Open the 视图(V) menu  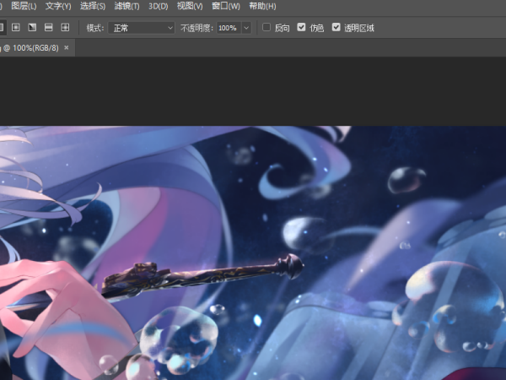190,6
